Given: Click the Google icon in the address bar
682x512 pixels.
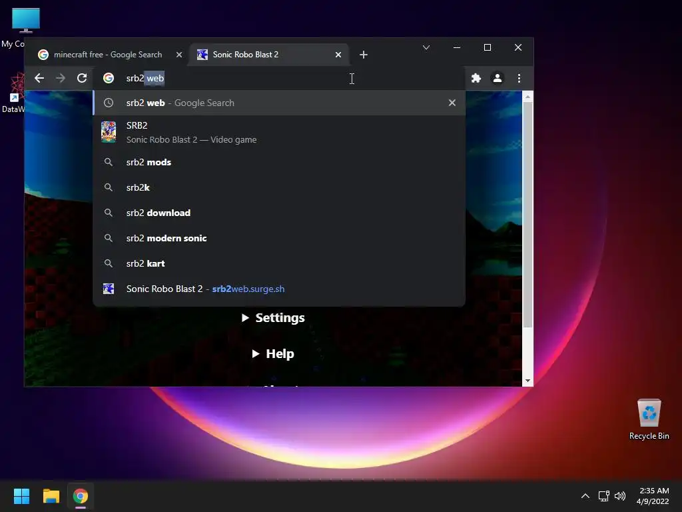Looking at the screenshot, I should (109, 78).
